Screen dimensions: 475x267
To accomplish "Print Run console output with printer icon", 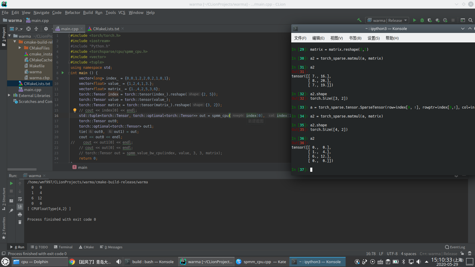I will (x=20, y=214).
